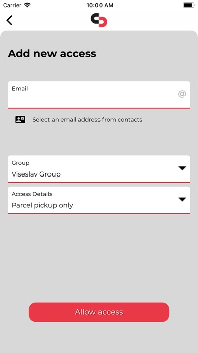Focus the Email input field
198x353 pixels.
pyautogui.click(x=99, y=94)
